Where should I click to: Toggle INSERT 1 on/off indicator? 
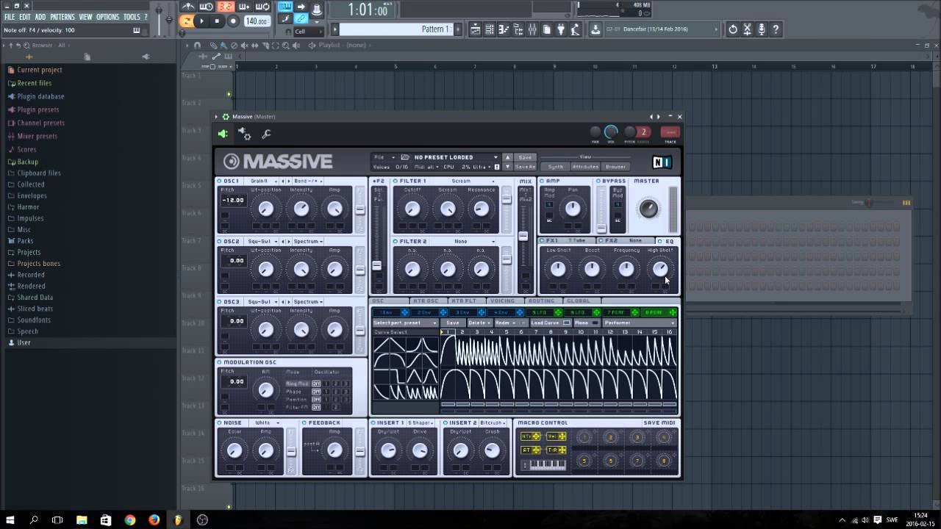373,423
